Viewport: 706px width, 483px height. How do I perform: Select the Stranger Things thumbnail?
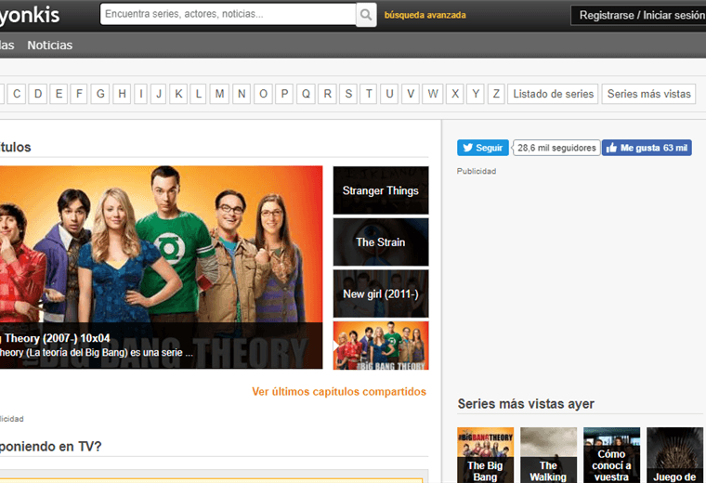pos(381,190)
